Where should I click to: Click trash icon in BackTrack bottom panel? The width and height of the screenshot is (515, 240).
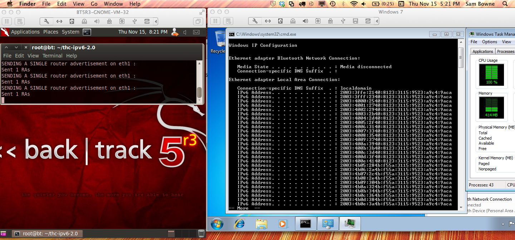[201, 234]
